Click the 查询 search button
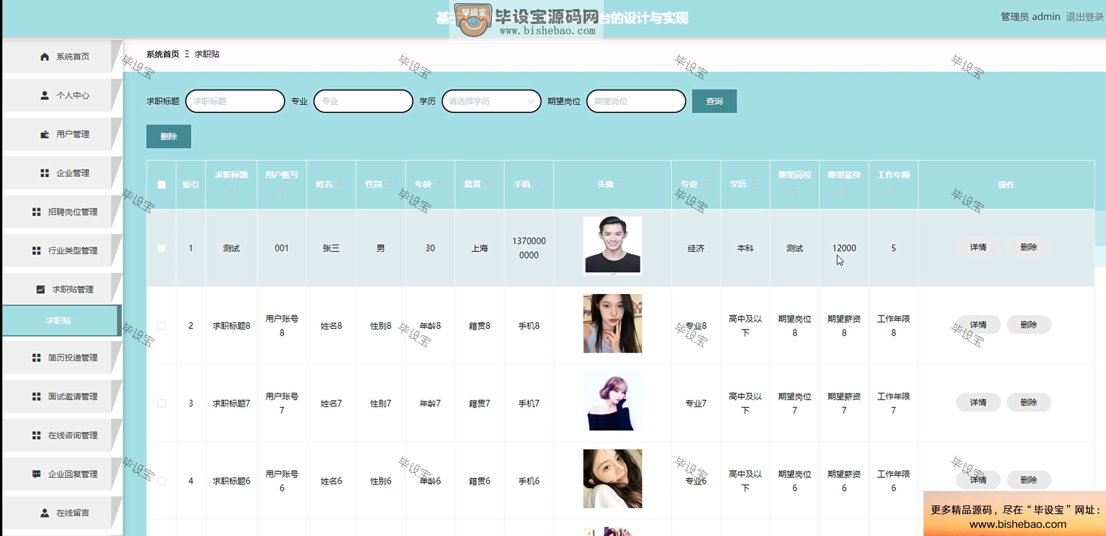This screenshot has width=1106, height=536. (714, 101)
